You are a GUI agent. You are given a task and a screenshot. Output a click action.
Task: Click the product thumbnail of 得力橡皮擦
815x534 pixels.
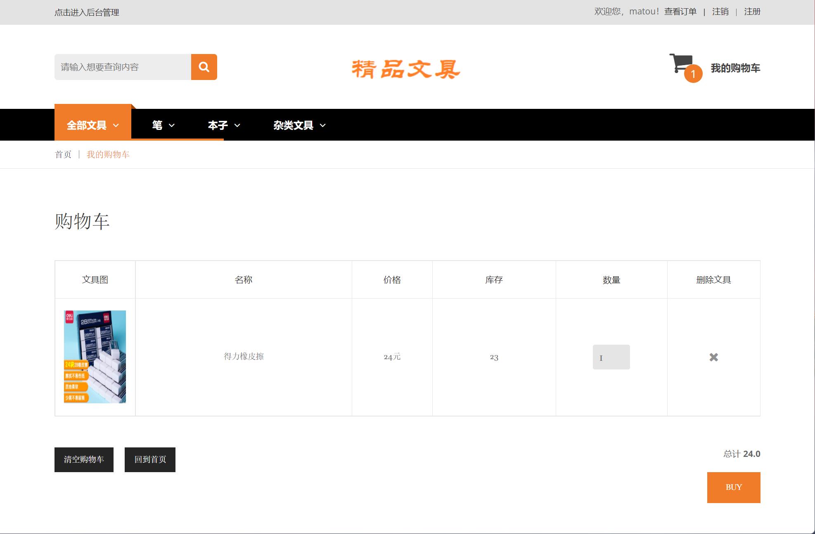click(95, 357)
